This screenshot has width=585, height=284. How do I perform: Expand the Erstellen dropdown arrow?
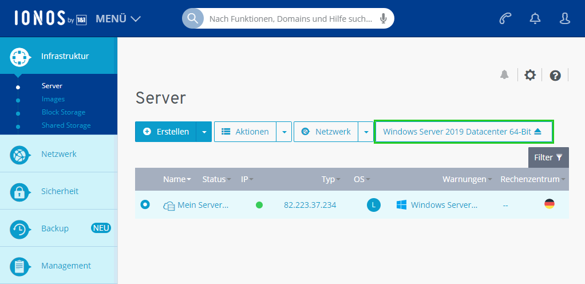[x=204, y=132]
